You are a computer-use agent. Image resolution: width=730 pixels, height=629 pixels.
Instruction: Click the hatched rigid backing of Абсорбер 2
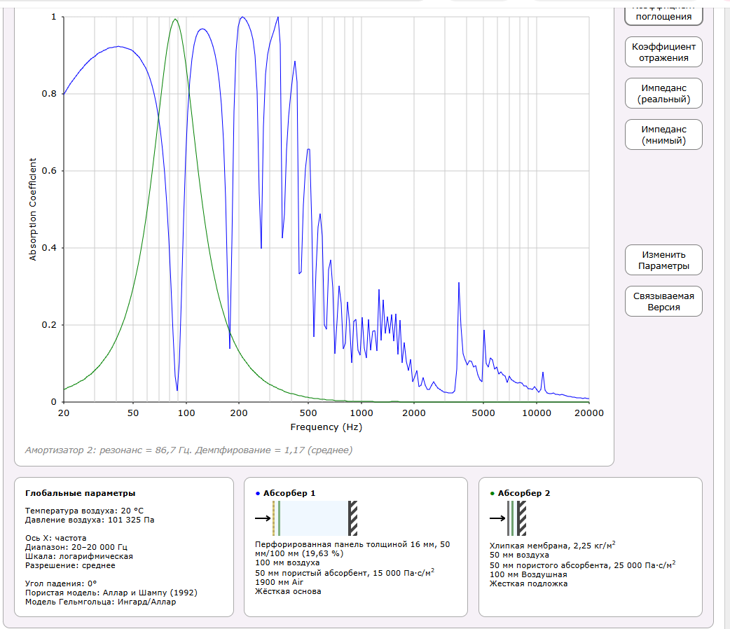click(523, 518)
